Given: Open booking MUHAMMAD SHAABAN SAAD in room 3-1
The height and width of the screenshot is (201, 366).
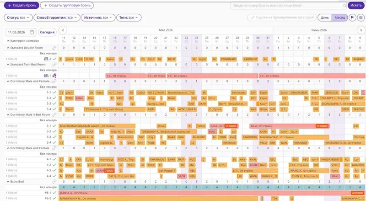Looking at the screenshot, I should (x=97, y=126).
